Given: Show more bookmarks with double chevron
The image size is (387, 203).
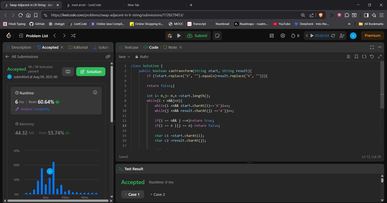Looking at the screenshot, I should pos(349,24).
